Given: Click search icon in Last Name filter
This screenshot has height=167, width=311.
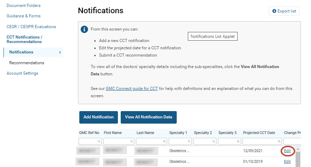Looking at the screenshot, I should point(164,141).
